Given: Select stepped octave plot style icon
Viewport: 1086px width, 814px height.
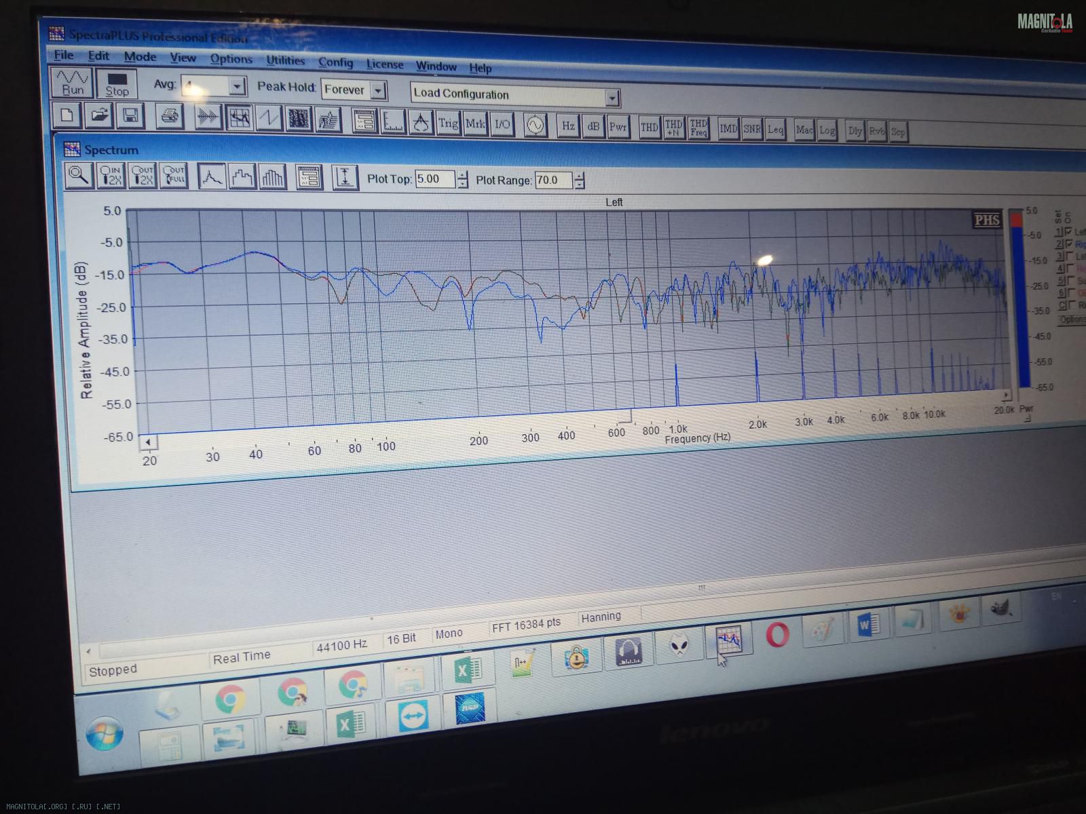Looking at the screenshot, I should [242, 178].
